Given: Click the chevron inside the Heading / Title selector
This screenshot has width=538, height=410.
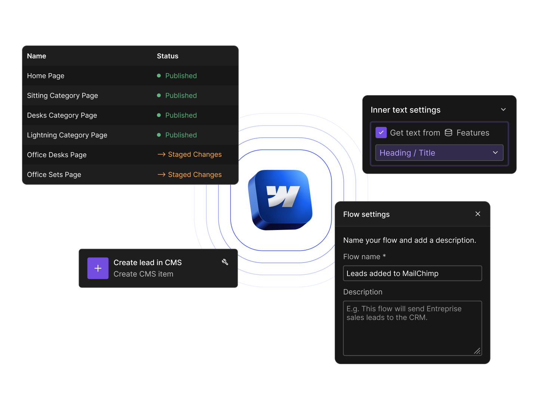Looking at the screenshot, I should pyautogui.click(x=495, y=153).
